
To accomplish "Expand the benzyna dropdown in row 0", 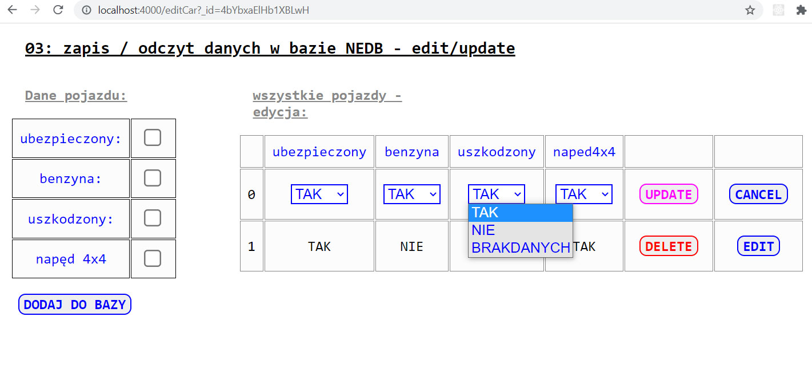I will (x=411, y=194).
